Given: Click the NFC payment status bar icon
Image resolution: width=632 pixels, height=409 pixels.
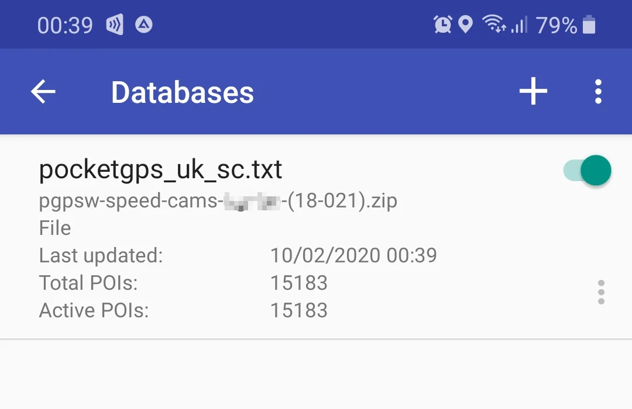Looking at the screenshot, I should (115, 25).
